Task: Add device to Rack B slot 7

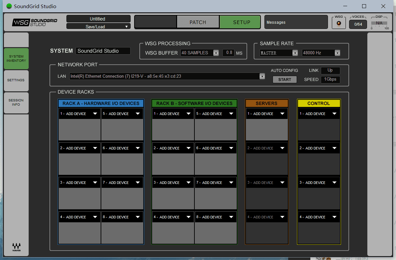Action: 216,183
